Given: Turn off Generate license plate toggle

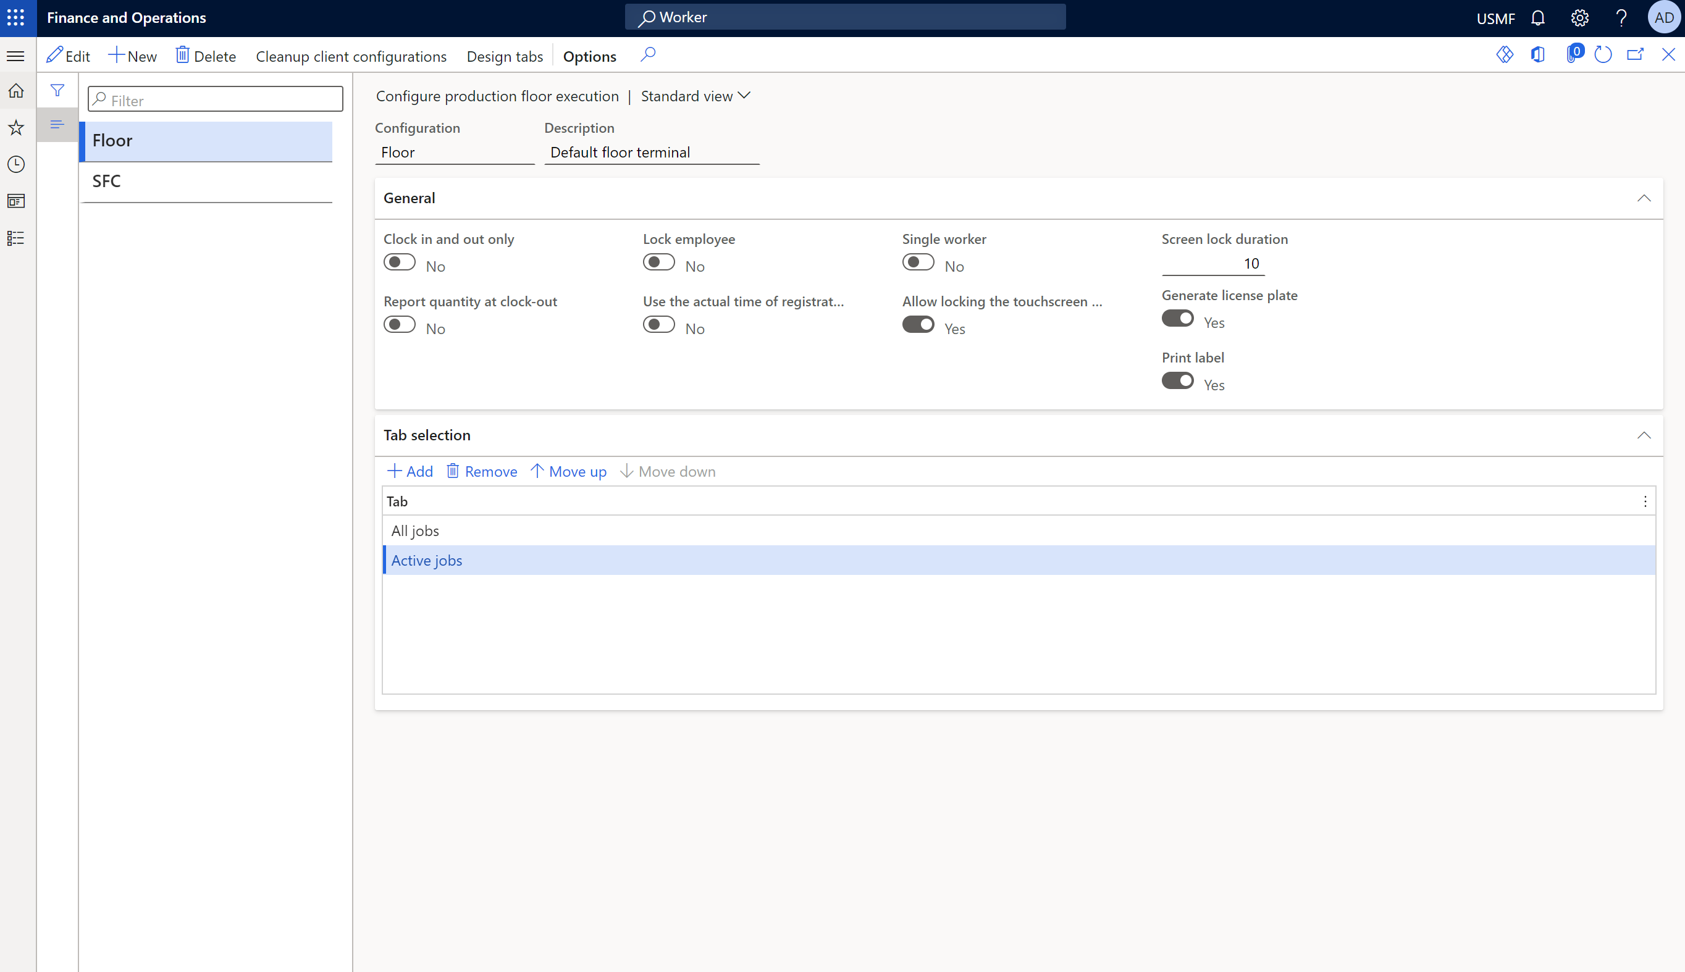Looking at the screenshot, I should pos(1177,319).
